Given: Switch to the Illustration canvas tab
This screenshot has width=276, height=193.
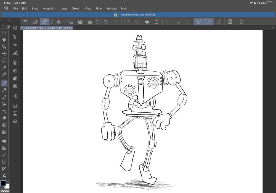Looking at the screenshot, I should pos(47,28).
